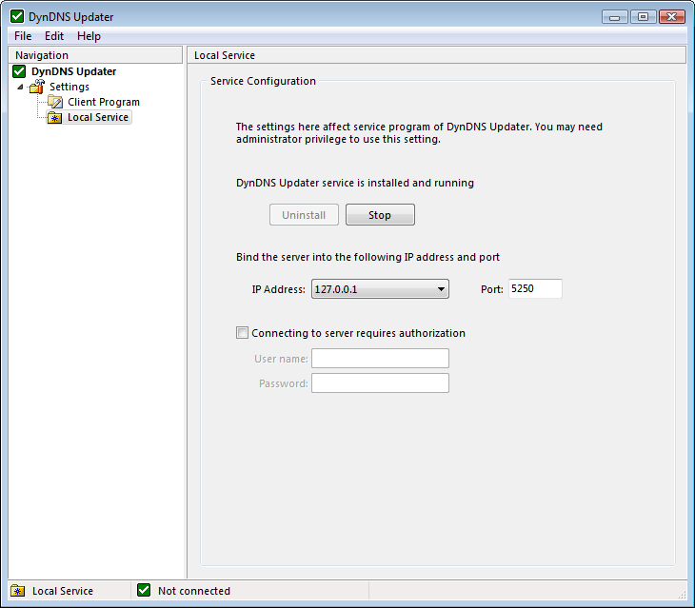Select DynDNS Updater root tree item

pyautogui.click(x=73, y=71)
